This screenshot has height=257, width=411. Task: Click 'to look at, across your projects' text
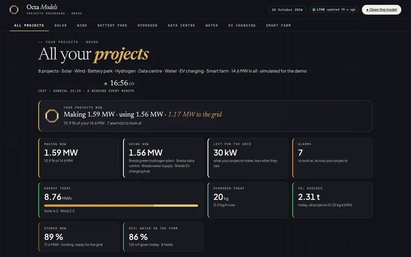tap(323, 161)
